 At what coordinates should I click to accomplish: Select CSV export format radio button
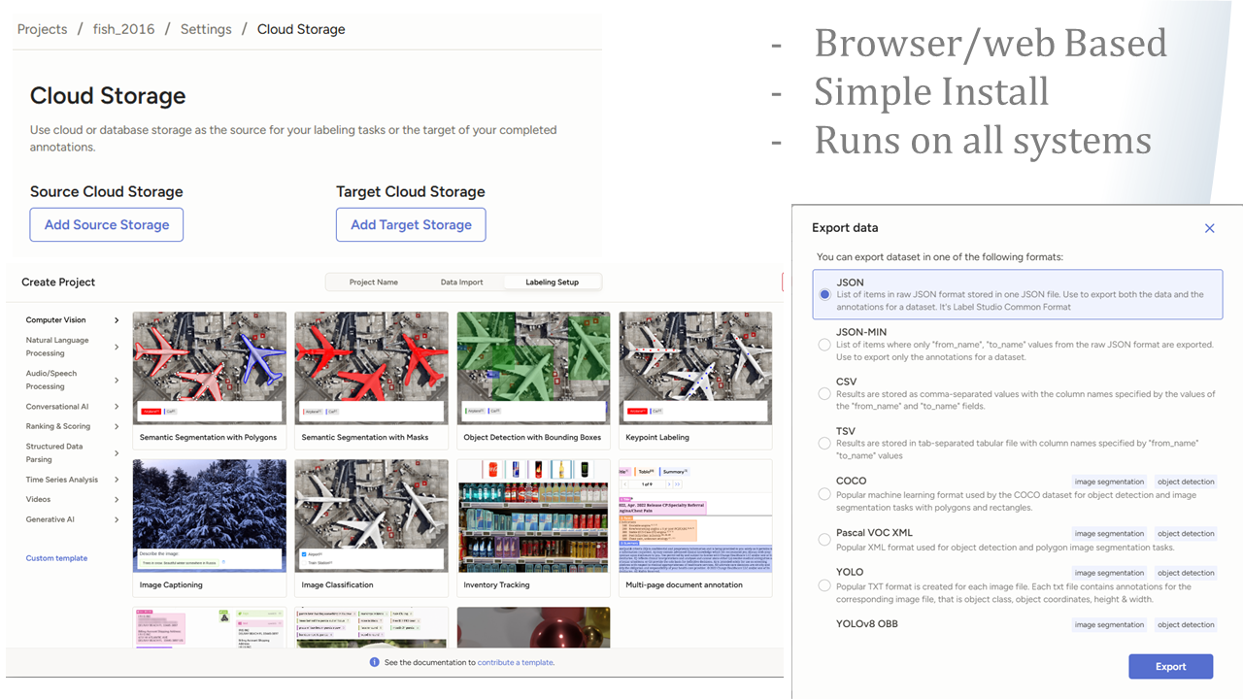pyautogui.click(x=824, y=394)
